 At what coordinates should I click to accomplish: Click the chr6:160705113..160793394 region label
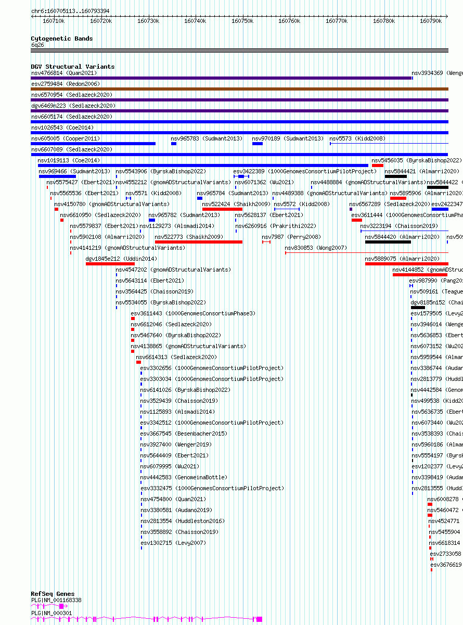tap(70, 11)
